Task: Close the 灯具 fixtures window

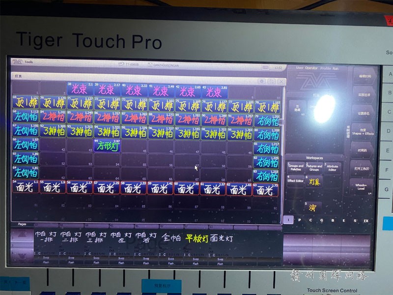Action: coord(281,81)
